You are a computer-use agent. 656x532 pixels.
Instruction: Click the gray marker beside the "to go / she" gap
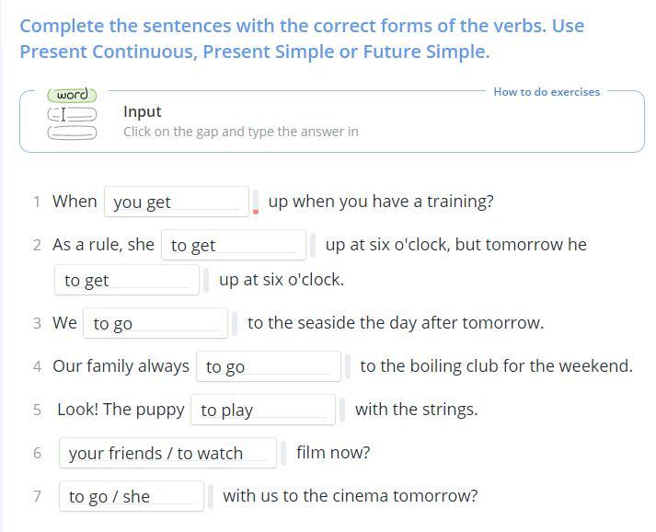211,496
